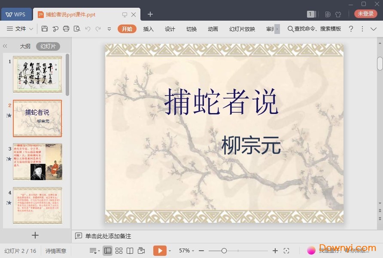Viewport: 383px width, 258px height.
Task: Click the Undo icon
Action: (88, 29)
